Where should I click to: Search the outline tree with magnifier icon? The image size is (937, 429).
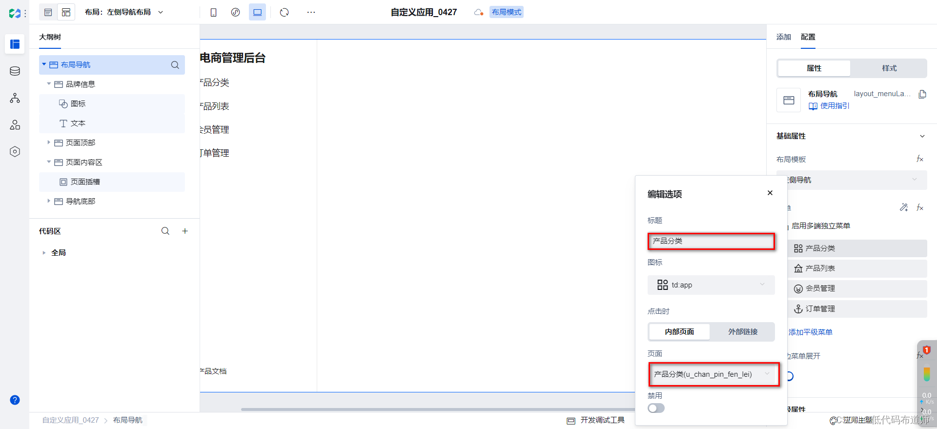175,65
